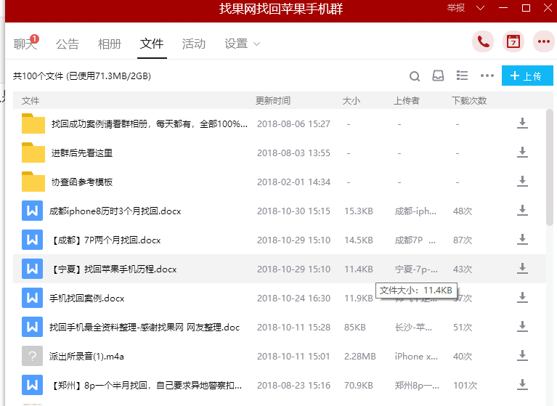Start a group voice call with phone icon

point(483,42)
